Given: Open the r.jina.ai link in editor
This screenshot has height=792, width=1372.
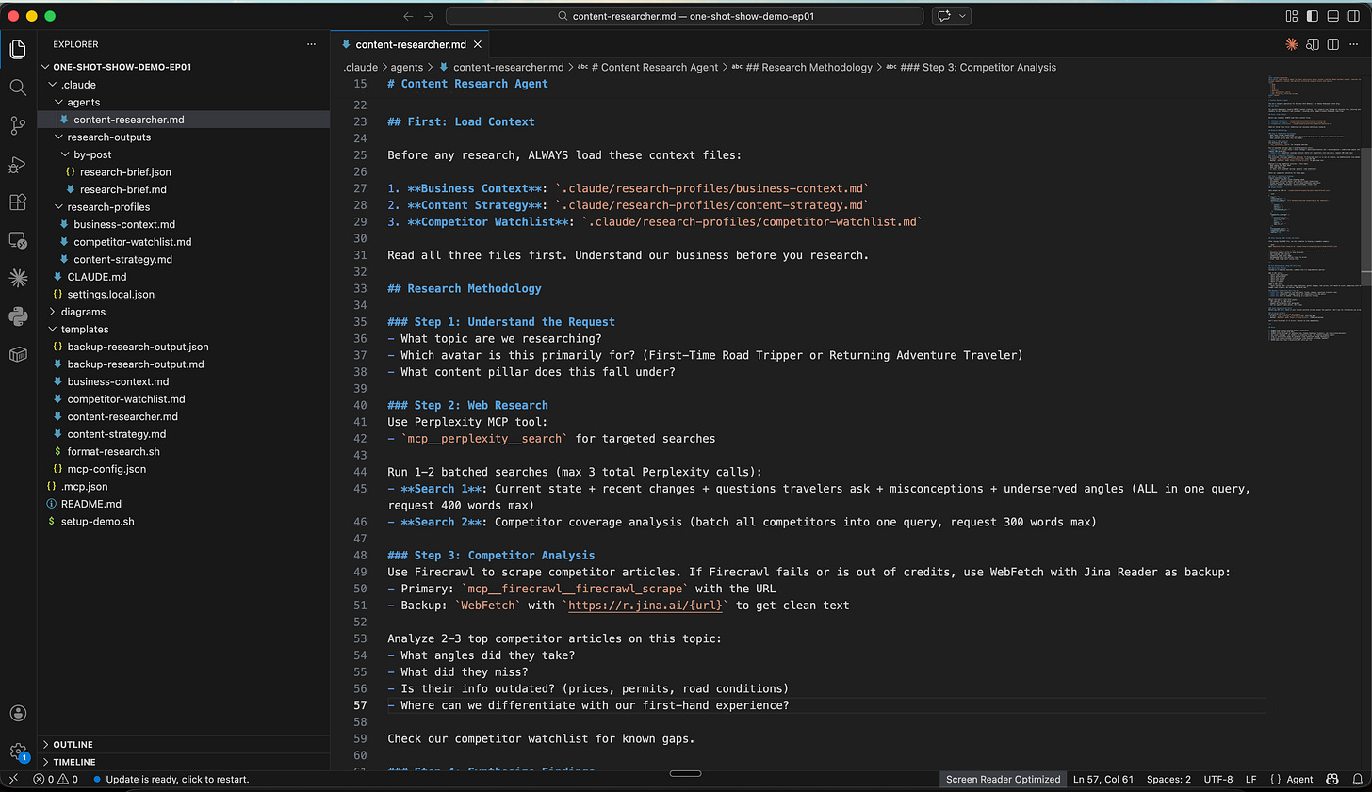Looking at the screenshot, I should 645,606.
